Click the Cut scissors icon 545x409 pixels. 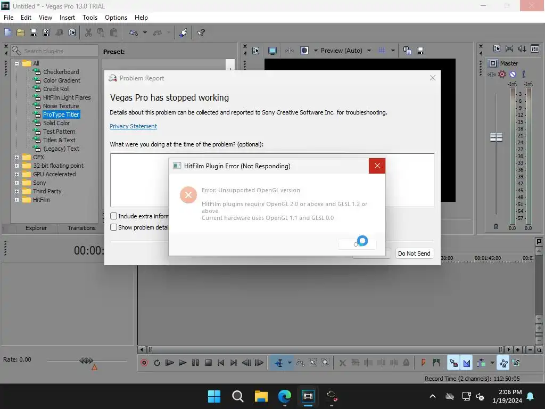point(88,32)
